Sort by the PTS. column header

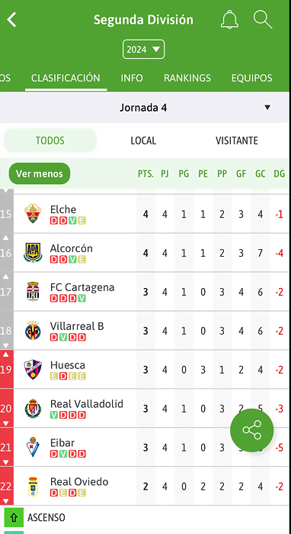click(x=145, y=174)
